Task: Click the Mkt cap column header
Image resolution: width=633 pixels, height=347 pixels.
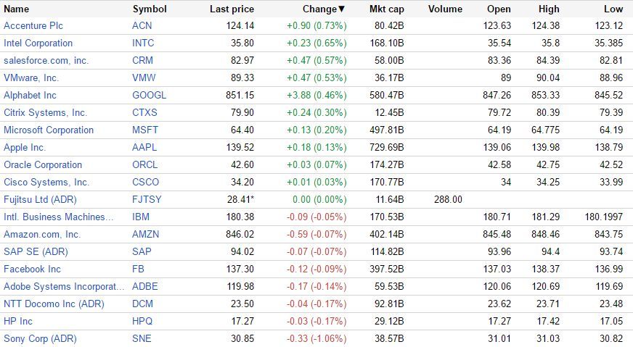Action: tap(386, 9)
